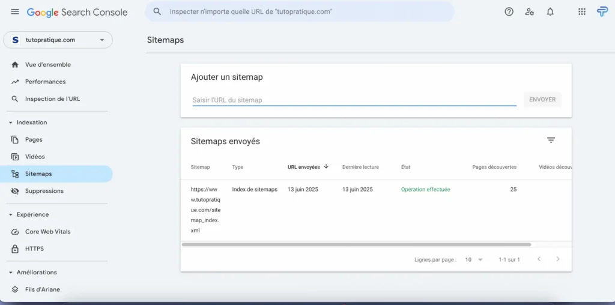Click the HTTPS padlock icon
Viewport: 615px width, 305px height.
pyautogui.click(x=15, y=249)
